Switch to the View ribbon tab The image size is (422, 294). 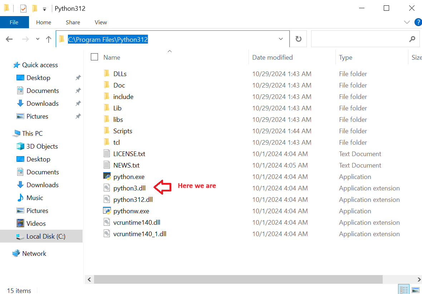tap(100, 22)
